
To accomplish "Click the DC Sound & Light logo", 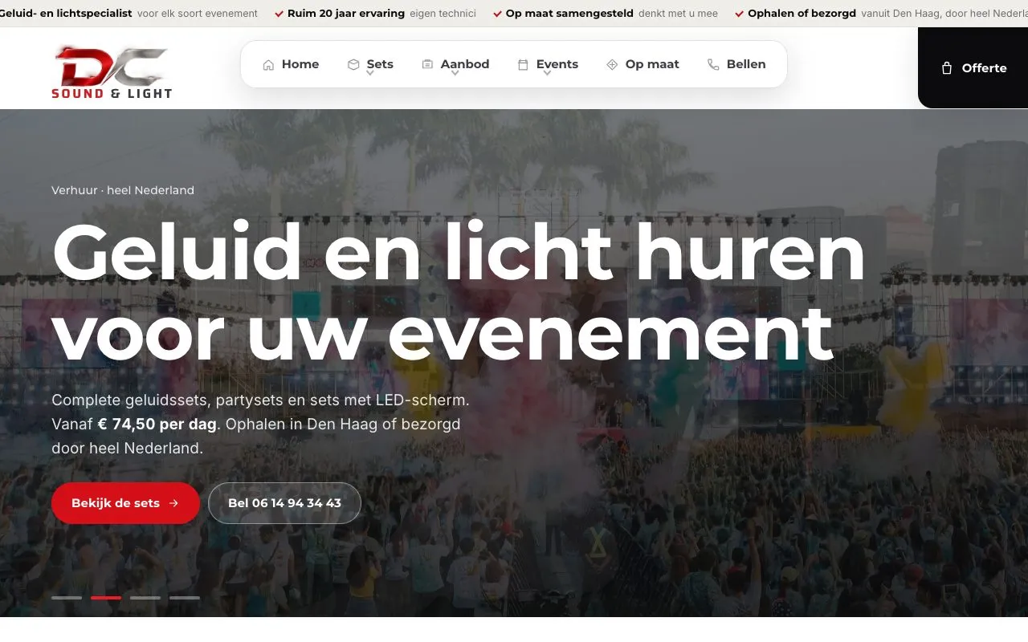I will pos(112,72).
